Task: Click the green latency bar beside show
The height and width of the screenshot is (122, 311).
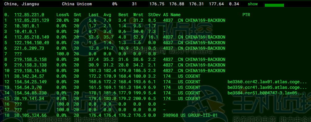Action: pyautogui.click(x=274, y=5)
